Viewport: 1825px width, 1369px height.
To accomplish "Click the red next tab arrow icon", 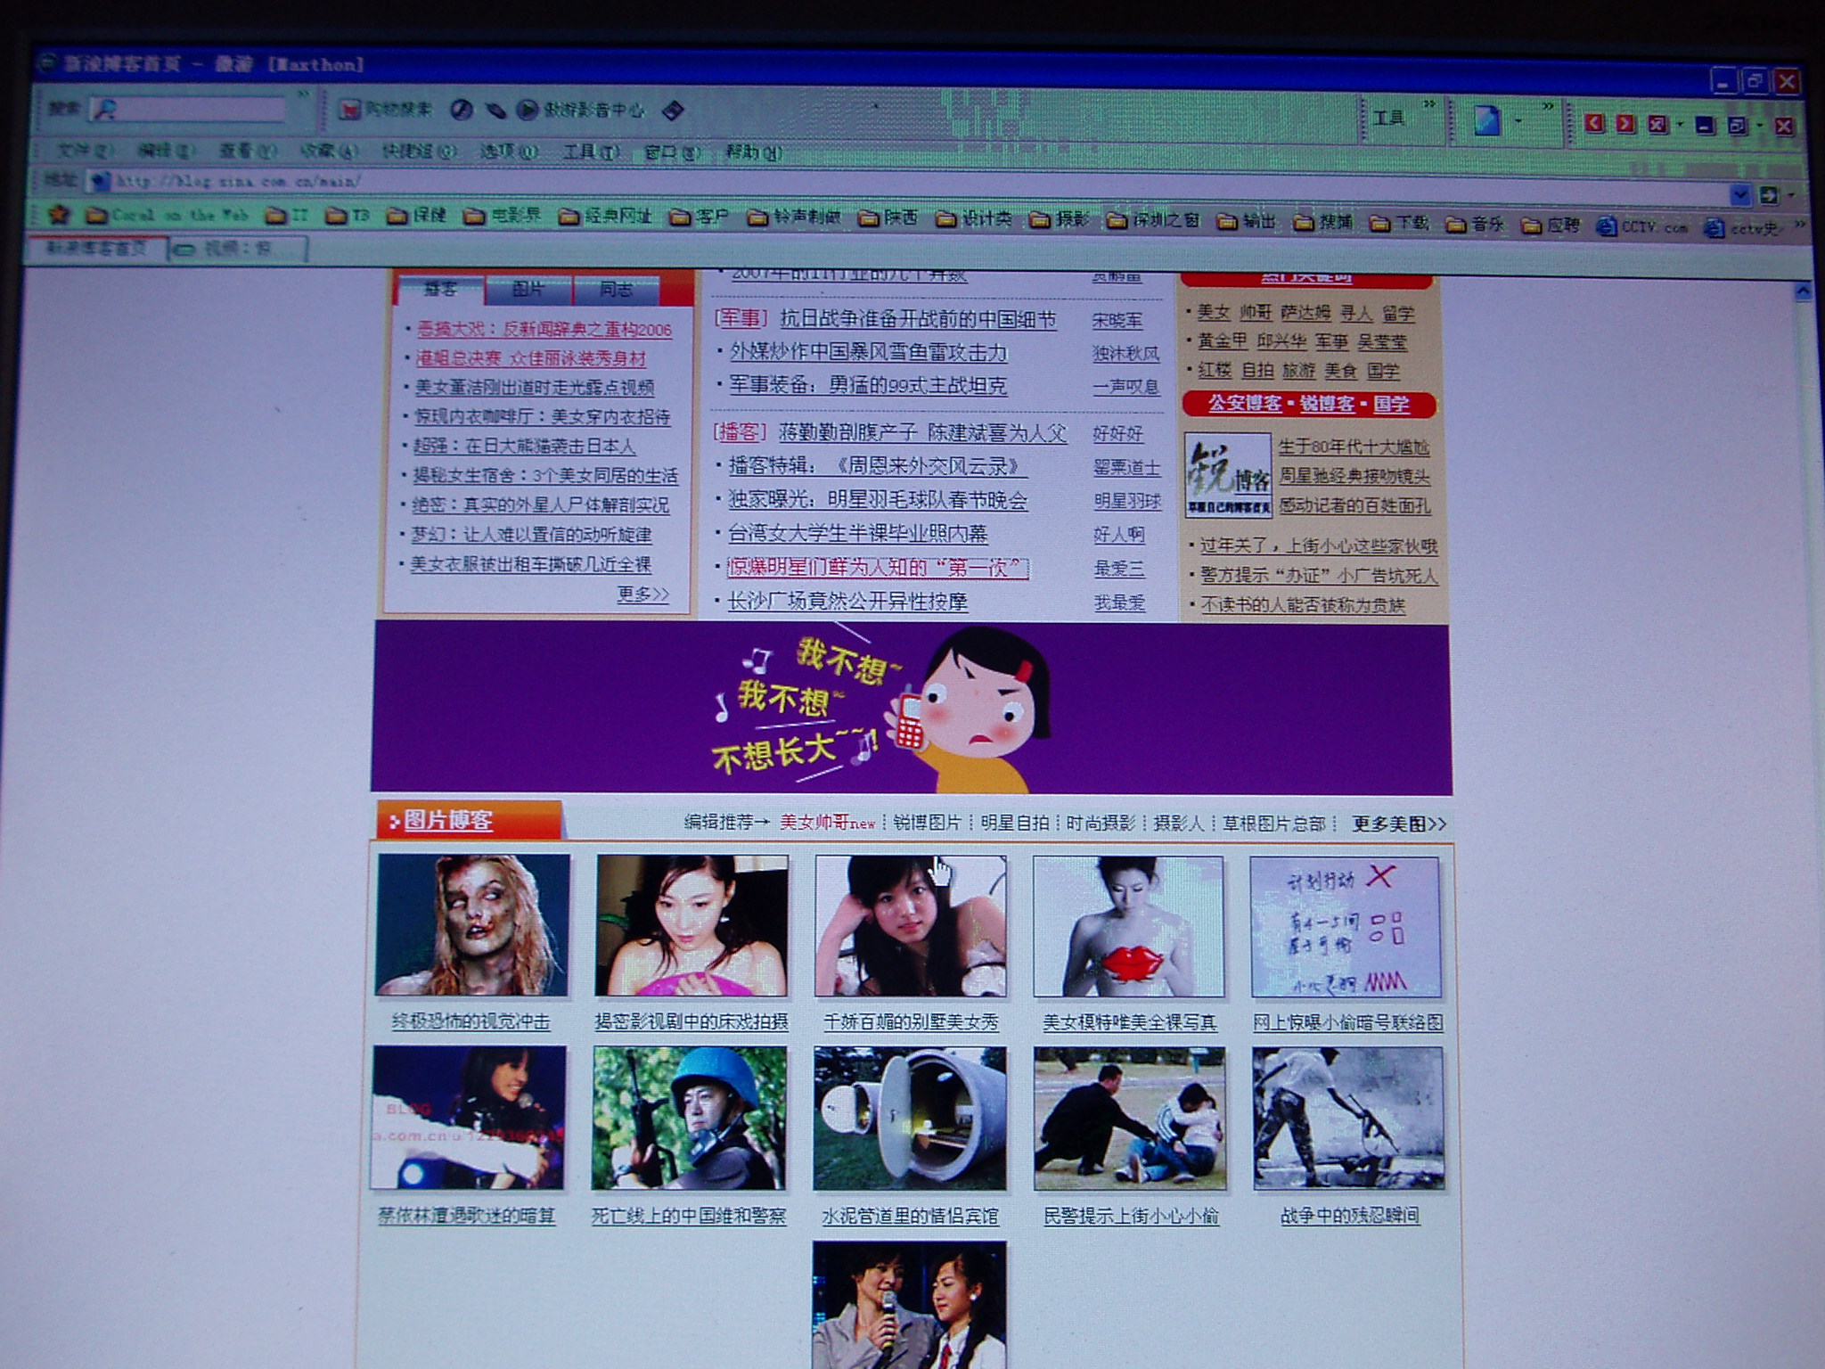I will (x=1625, y=124).
